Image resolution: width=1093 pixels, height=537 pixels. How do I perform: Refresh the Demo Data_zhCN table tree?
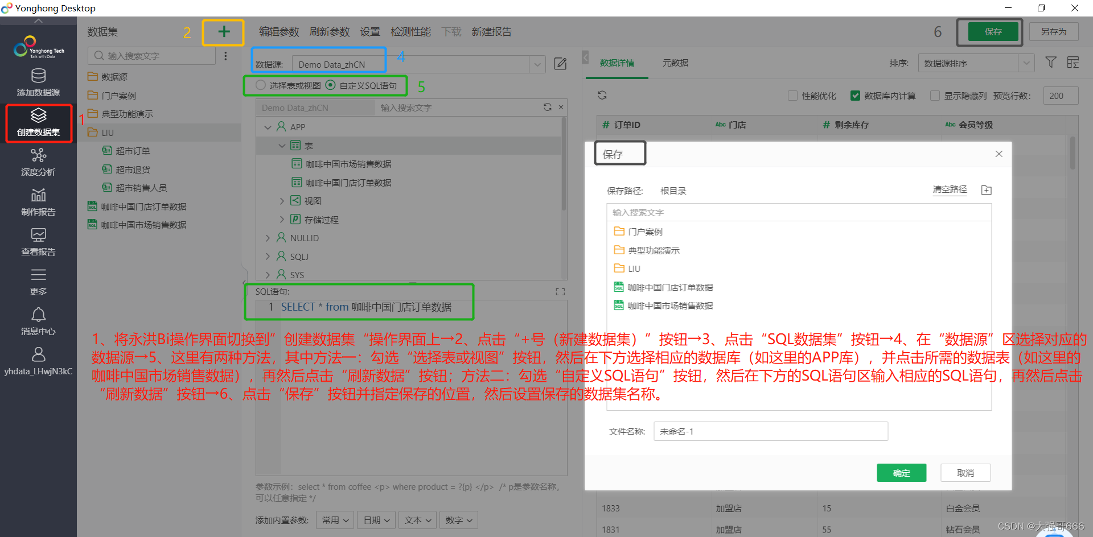coord(547,107)
